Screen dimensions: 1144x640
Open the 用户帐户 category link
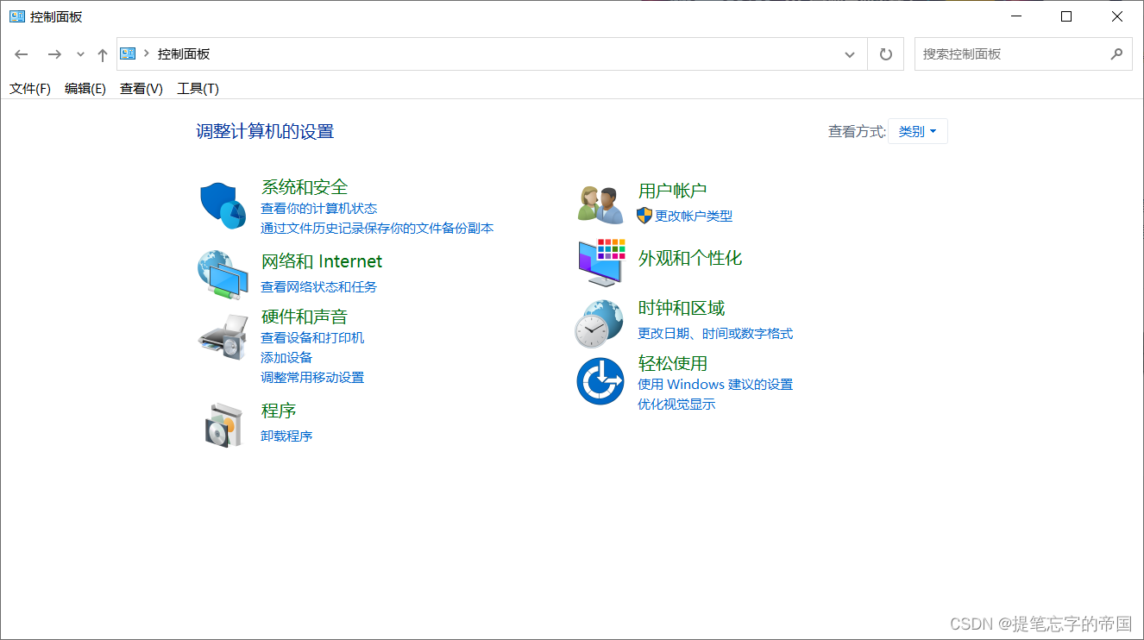click(x=672, y=191)
